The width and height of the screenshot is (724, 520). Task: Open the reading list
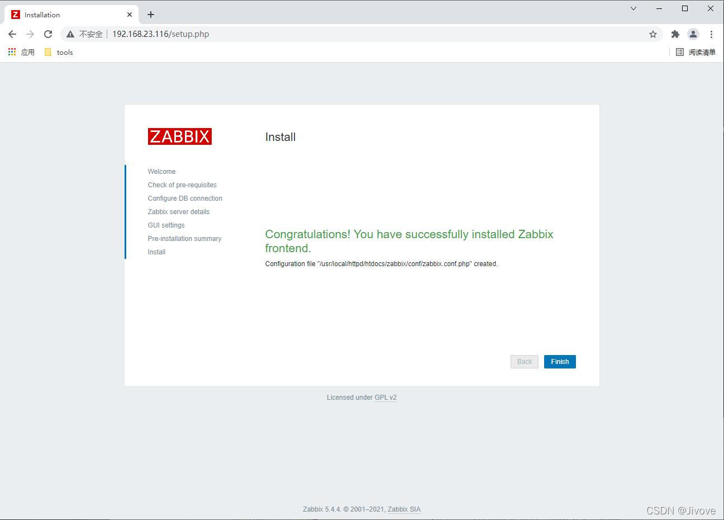(696, 52)
